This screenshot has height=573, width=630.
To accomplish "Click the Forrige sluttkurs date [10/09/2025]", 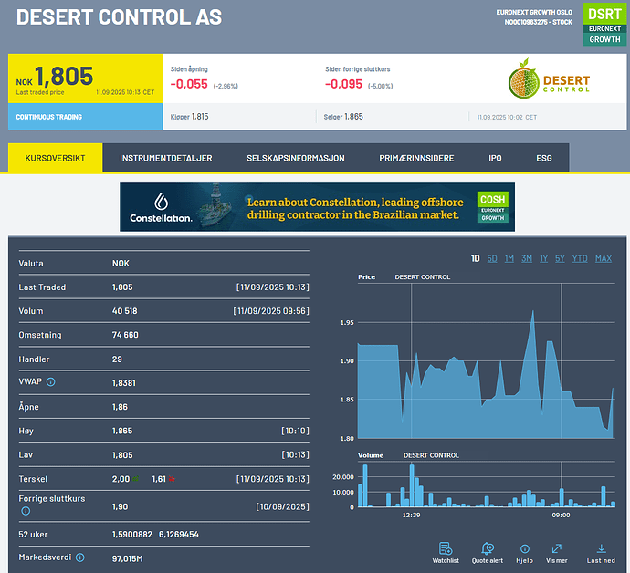I will point(283,506).
